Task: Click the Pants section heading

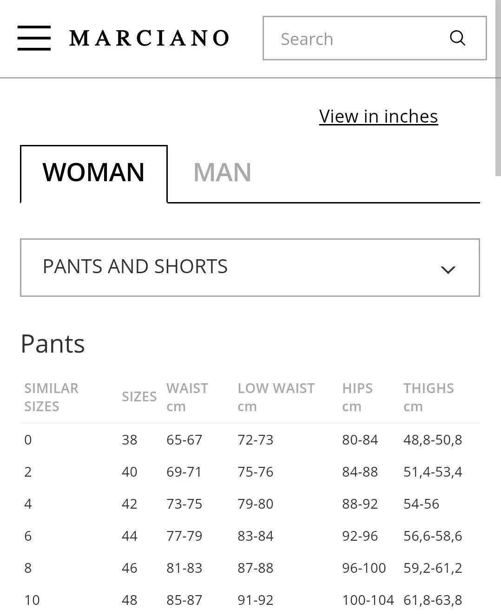Action: (53, 344)
